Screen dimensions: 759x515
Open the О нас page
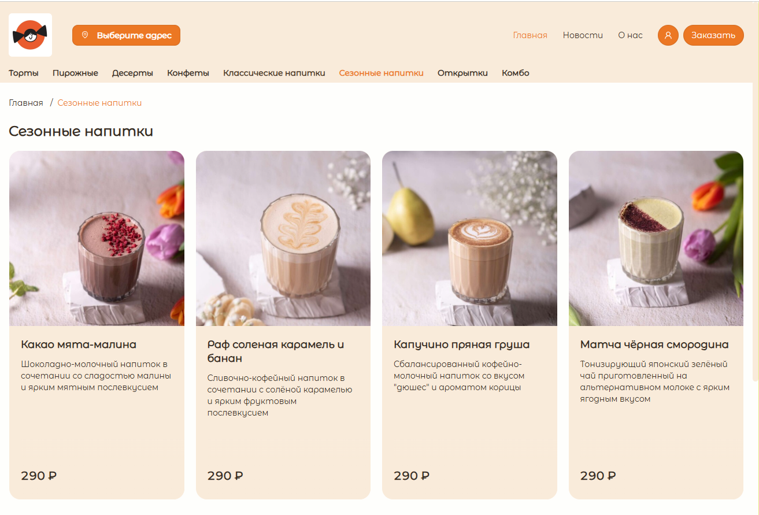(x=630, y=35)
